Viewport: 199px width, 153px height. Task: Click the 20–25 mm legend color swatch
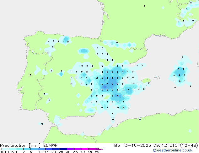(56, 149)
